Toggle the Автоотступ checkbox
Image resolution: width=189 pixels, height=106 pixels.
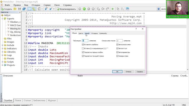coord(117,48)
